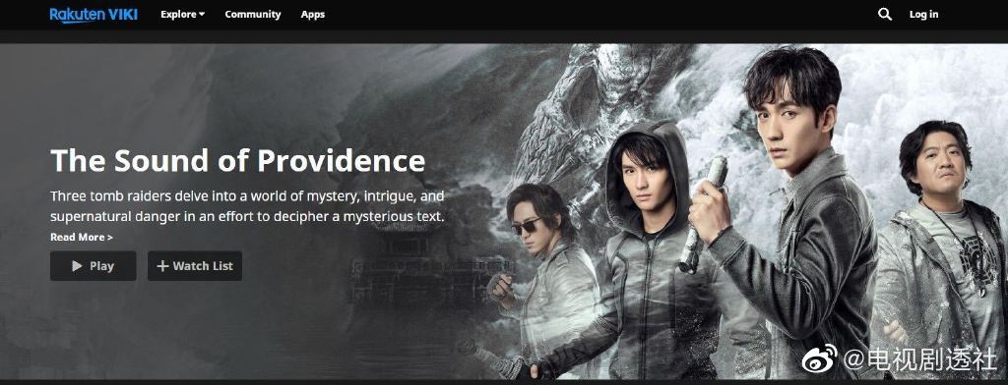This screenshot has width=1008, height=385.
Task: Add the show to Watch List
Action: (195, 265)
